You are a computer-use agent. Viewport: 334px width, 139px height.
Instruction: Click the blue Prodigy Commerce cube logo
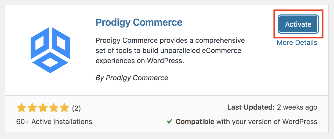click(x=50, y=50)
